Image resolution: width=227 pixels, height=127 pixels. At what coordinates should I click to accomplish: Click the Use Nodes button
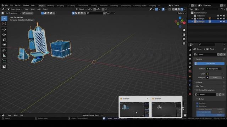[x=210, y=64]
